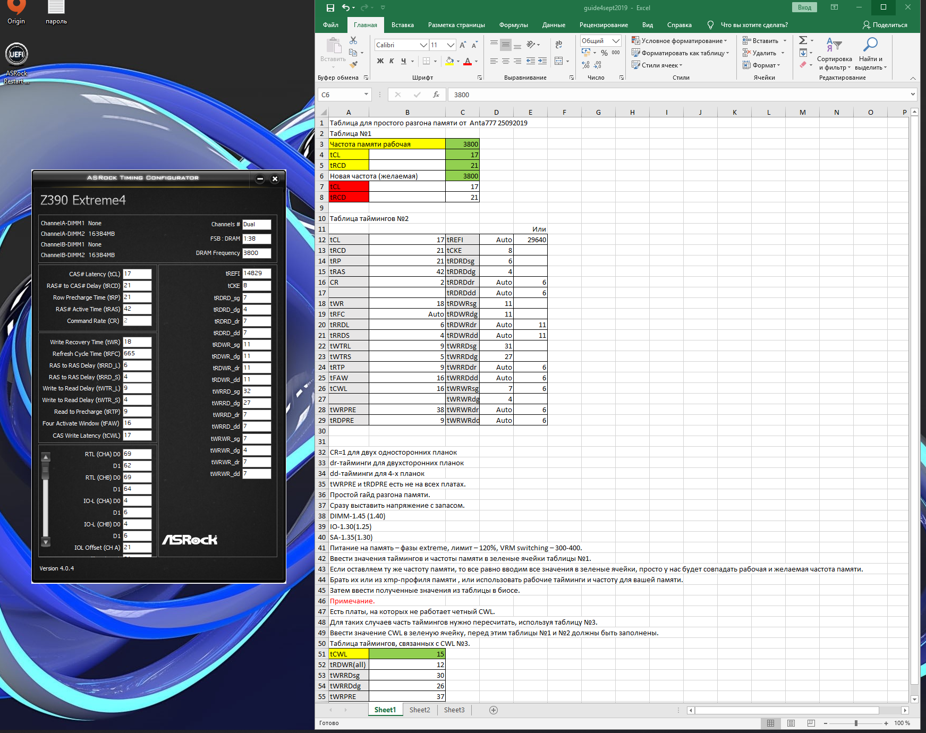Toggle middle vertical alignment

[506, 45]
